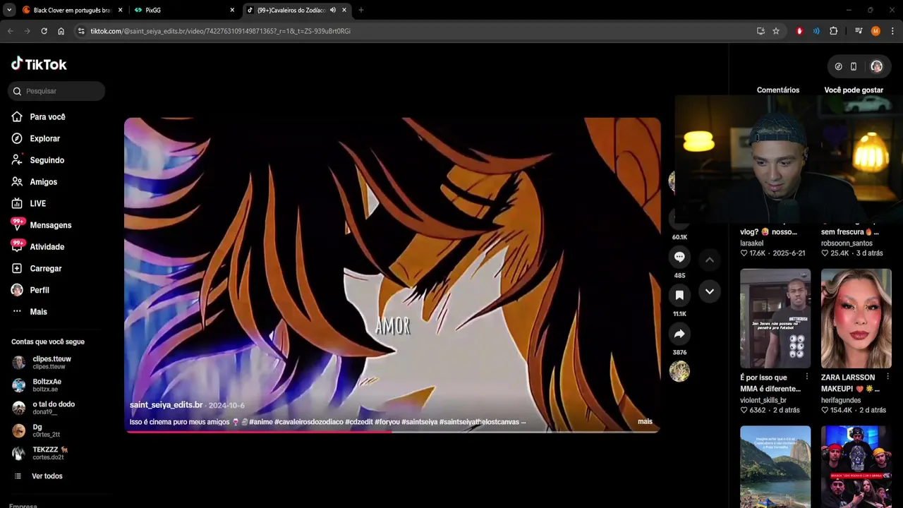Screen dimensions: 903x508
Task: Click the #cavaleirosdozodiaco hashtag
Action: click(x=309, y=422)
